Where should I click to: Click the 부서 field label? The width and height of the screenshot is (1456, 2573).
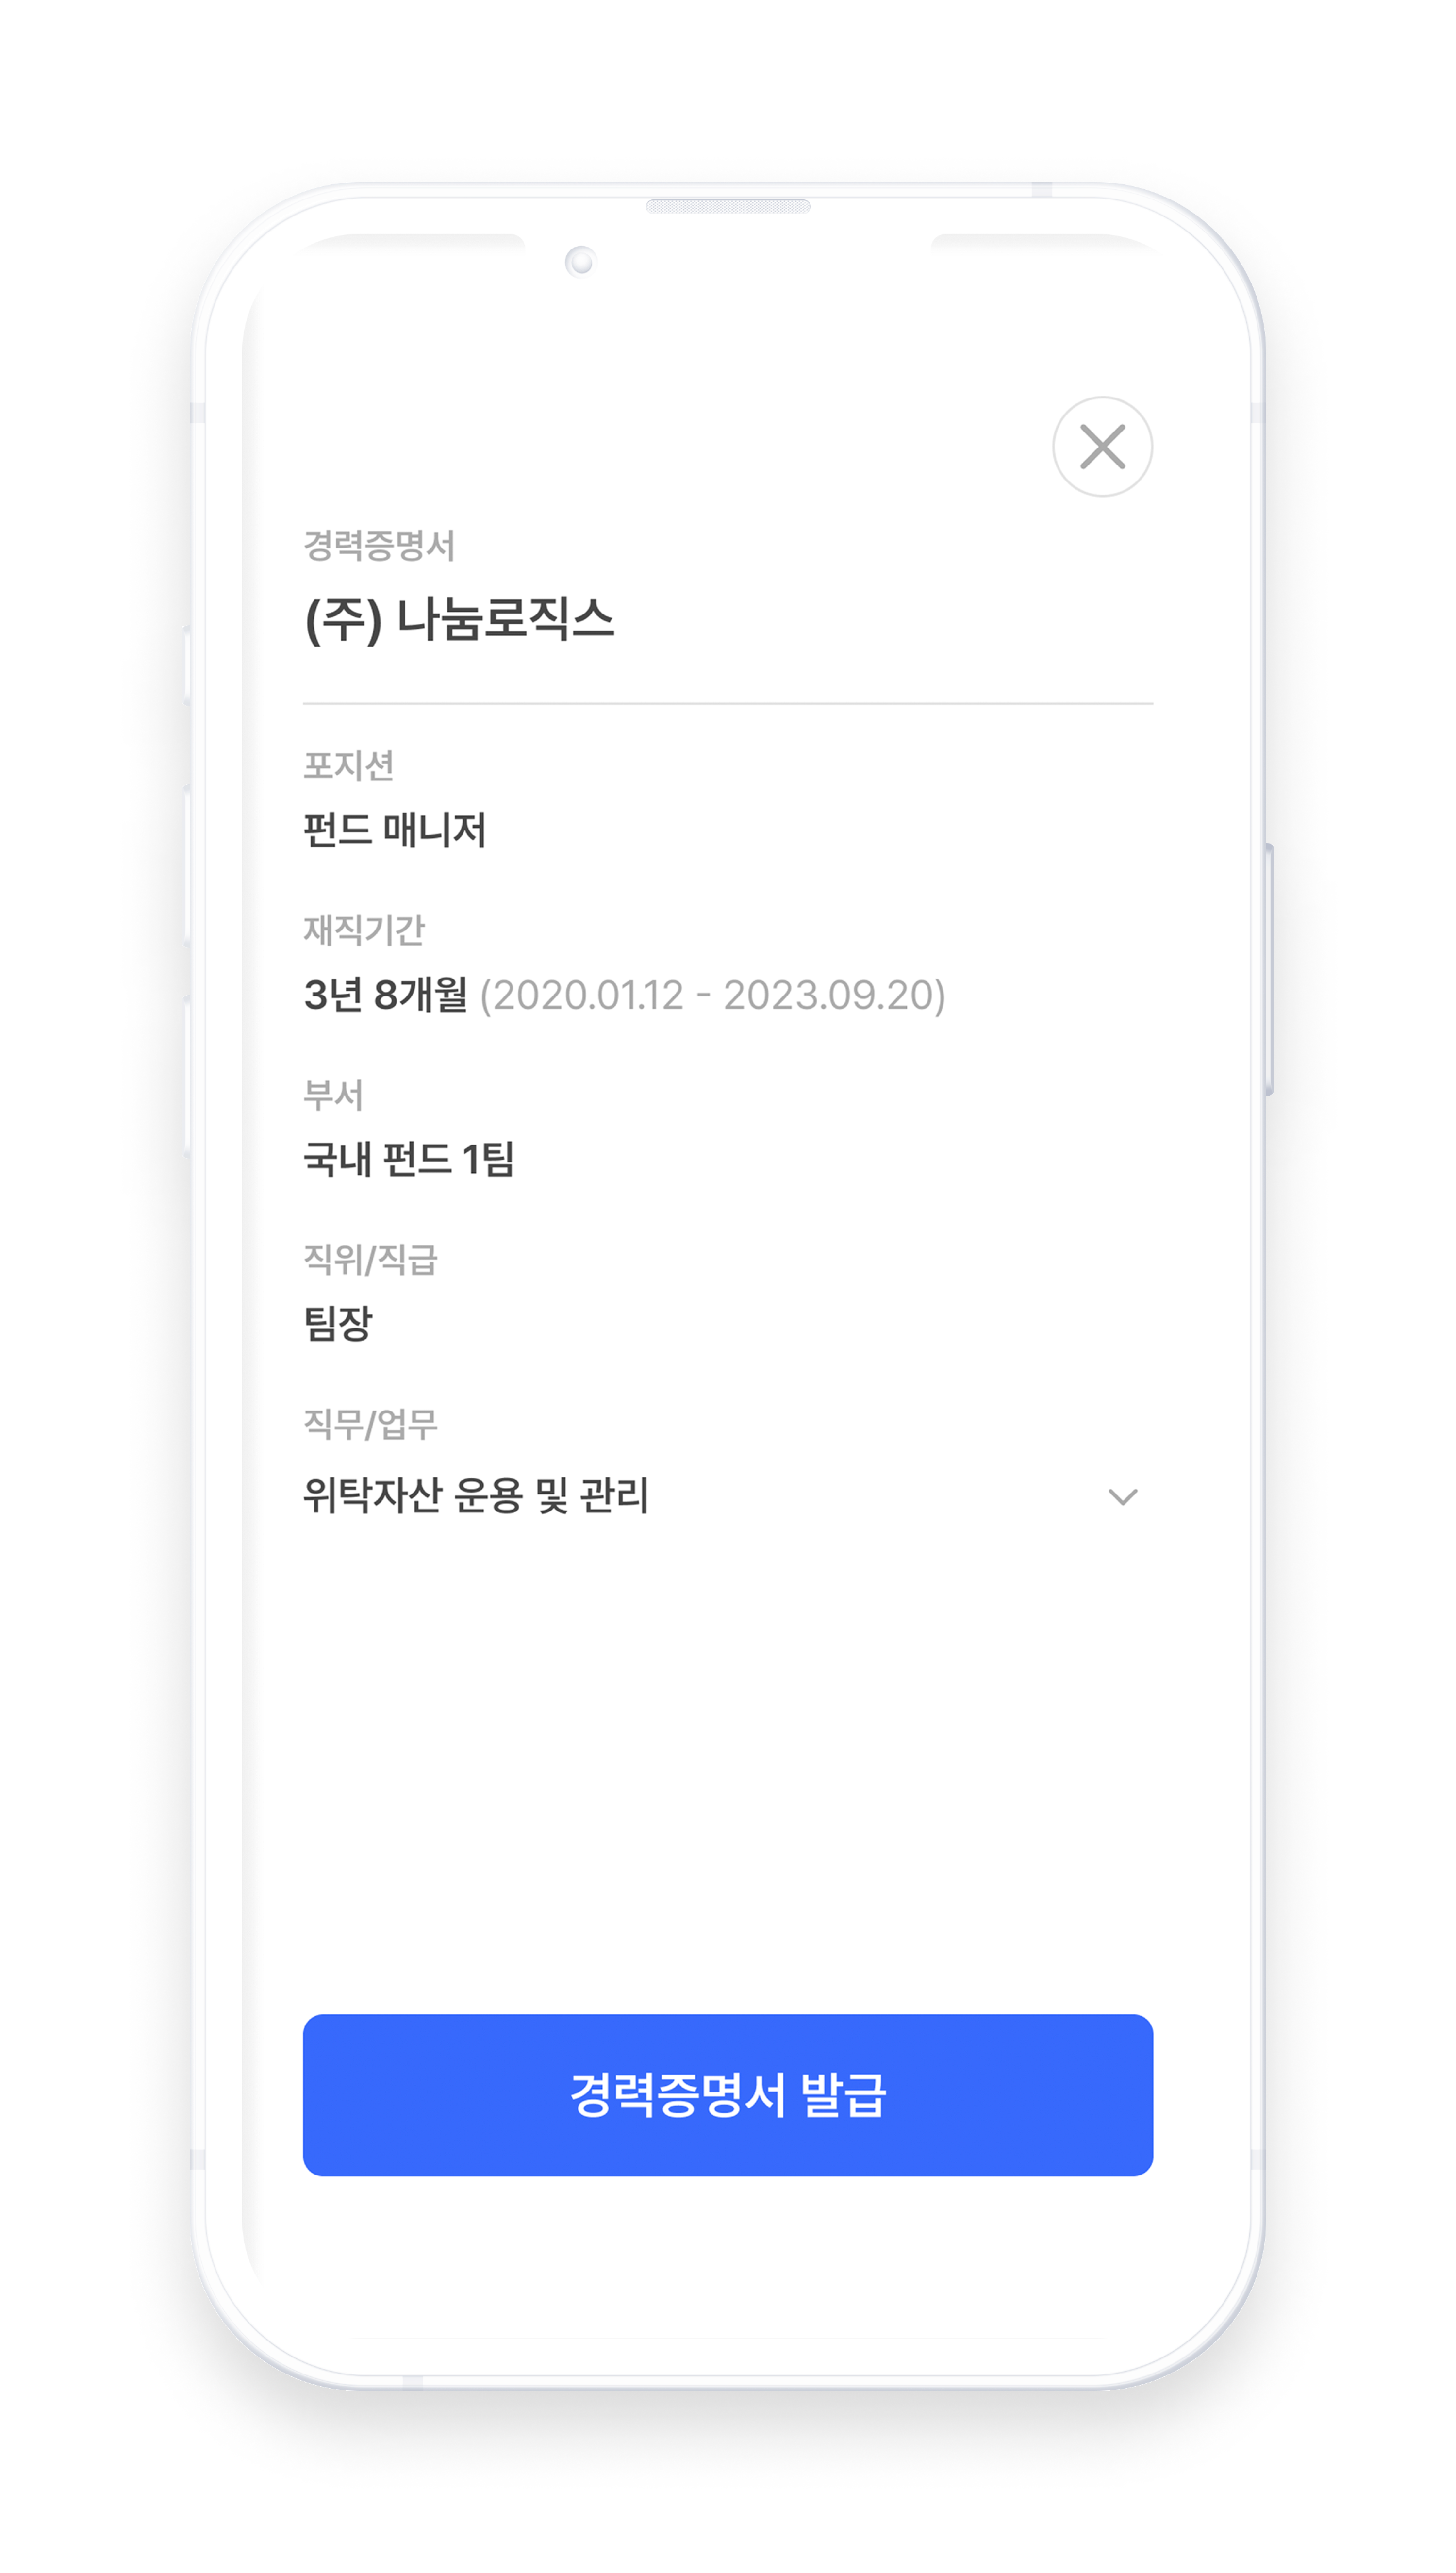point(333,1094)
